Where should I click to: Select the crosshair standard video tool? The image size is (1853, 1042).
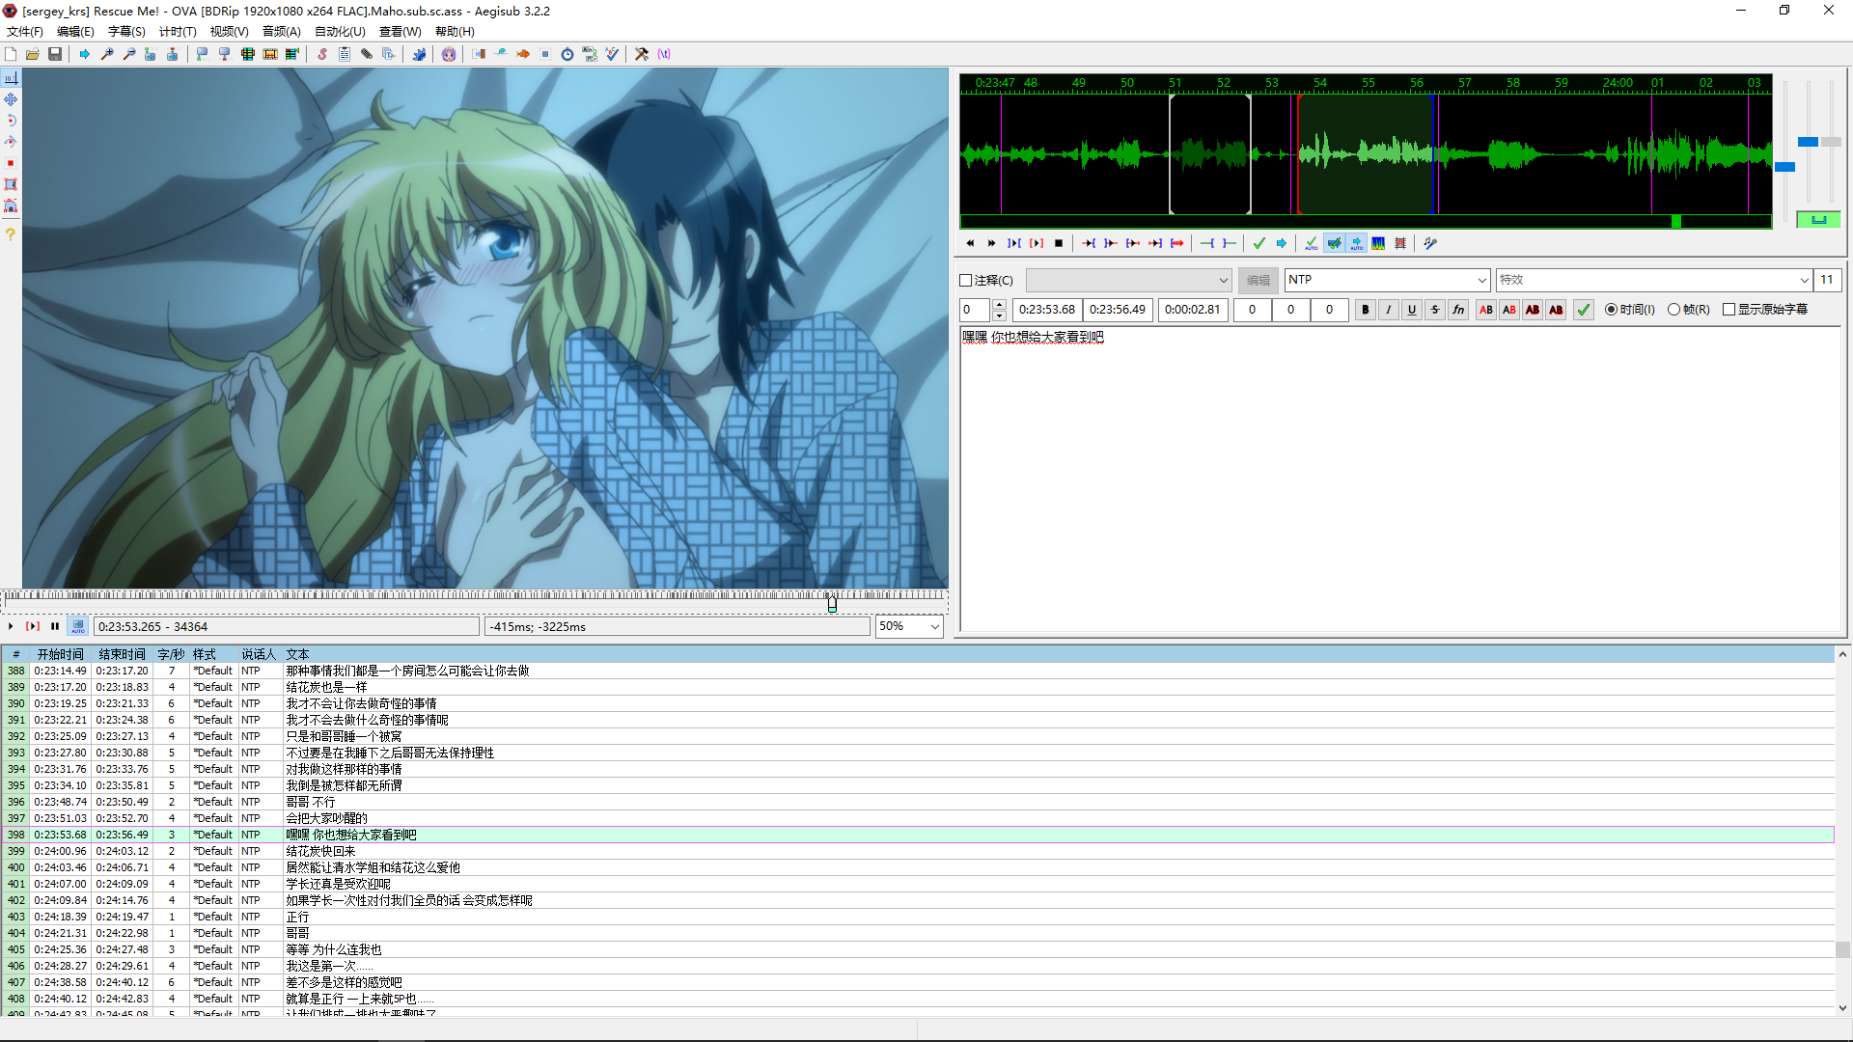click(11, 78)
